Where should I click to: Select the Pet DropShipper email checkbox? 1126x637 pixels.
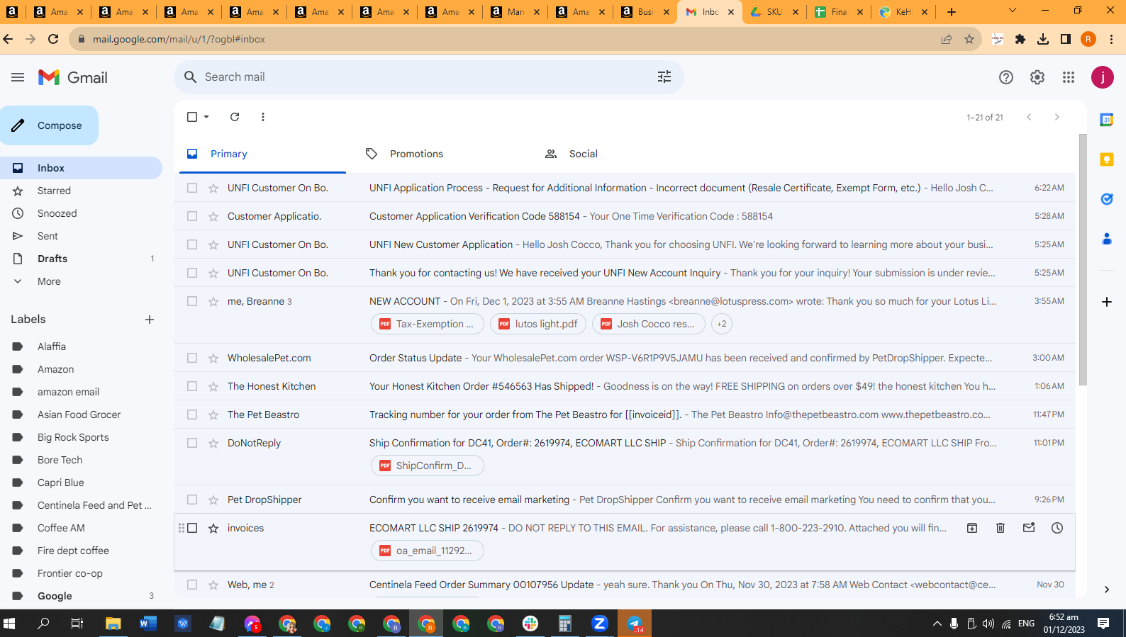point(192,500)
